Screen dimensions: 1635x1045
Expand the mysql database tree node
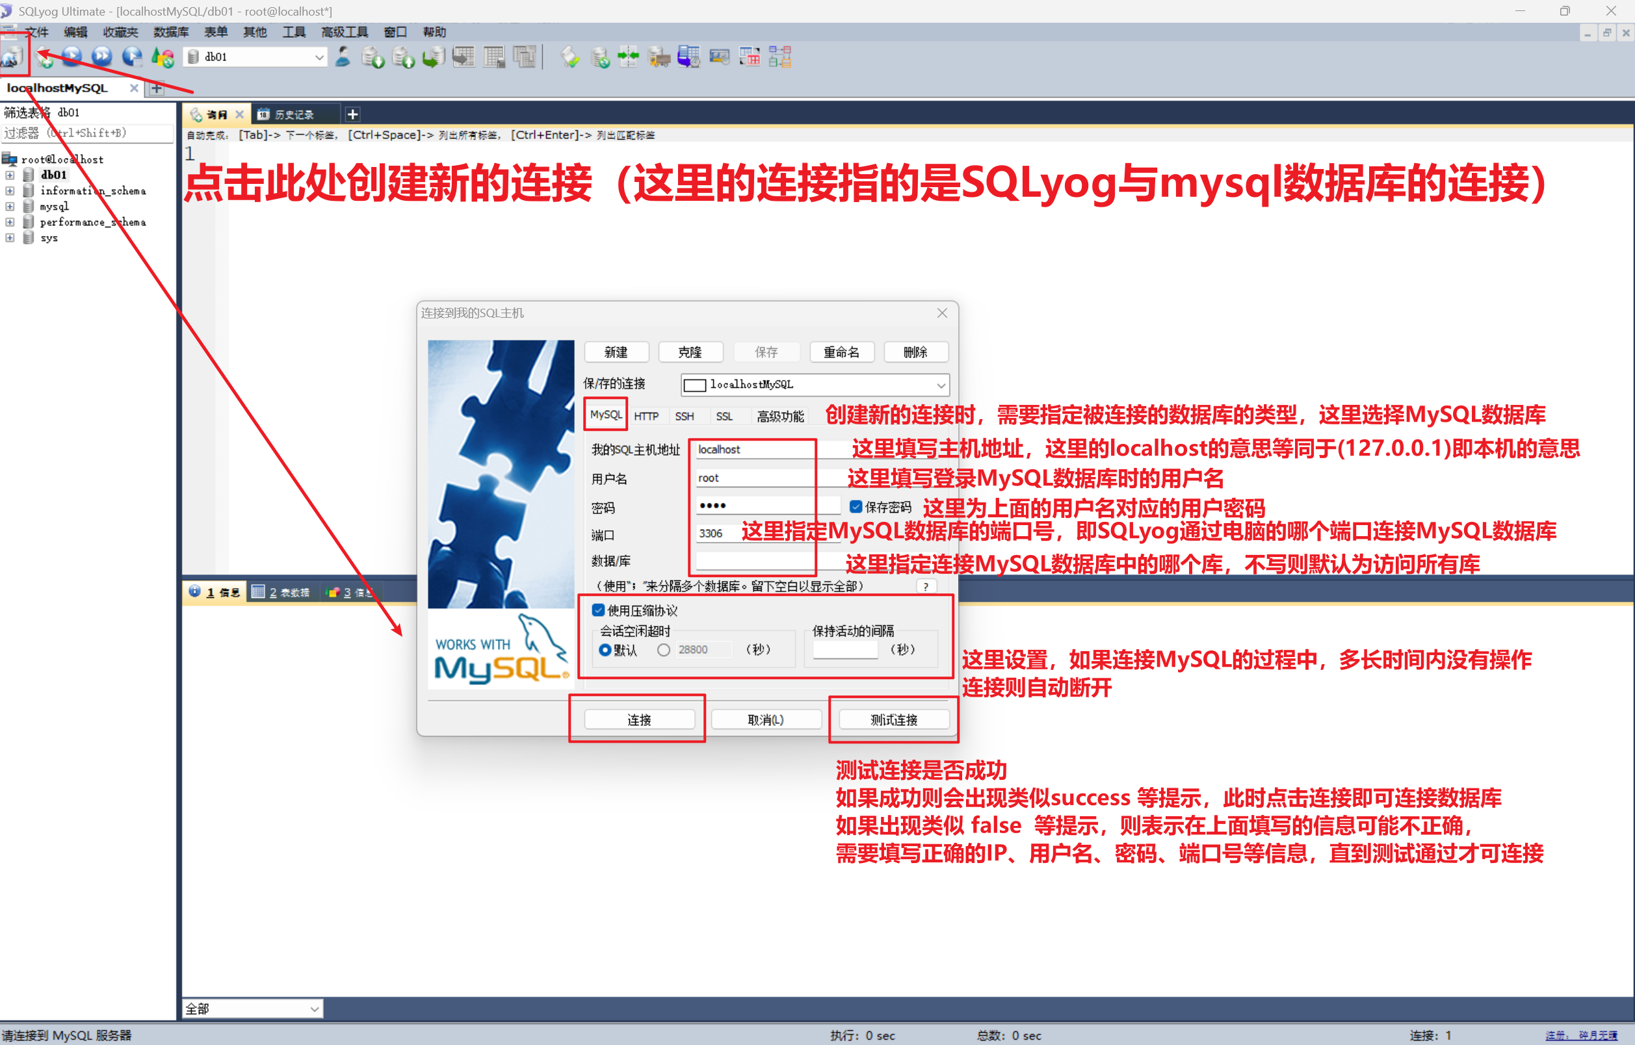click(10, 206)
